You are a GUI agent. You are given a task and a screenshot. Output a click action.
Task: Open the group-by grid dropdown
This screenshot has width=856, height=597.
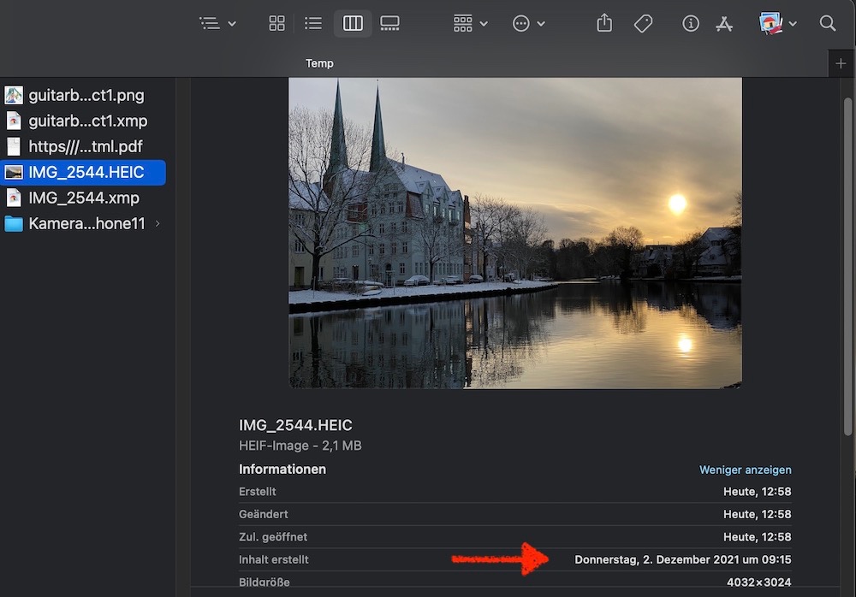(470, 24)
